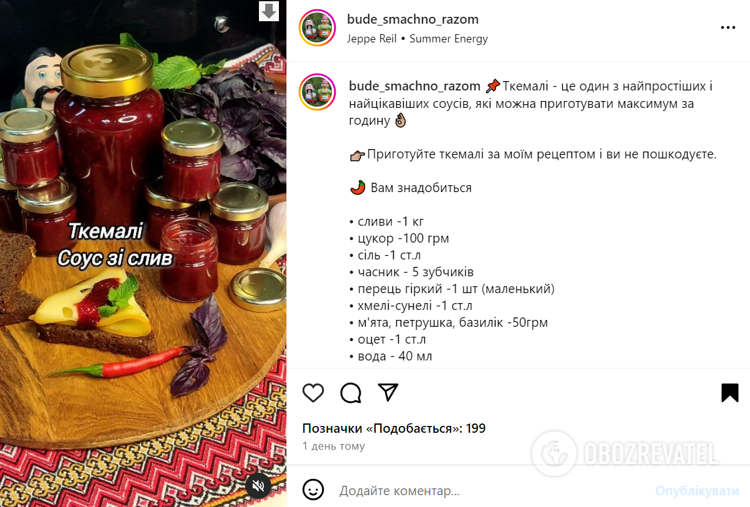Click the OBOZREVATEL watermark logo
750x507 pixels.
click(625, 453)
